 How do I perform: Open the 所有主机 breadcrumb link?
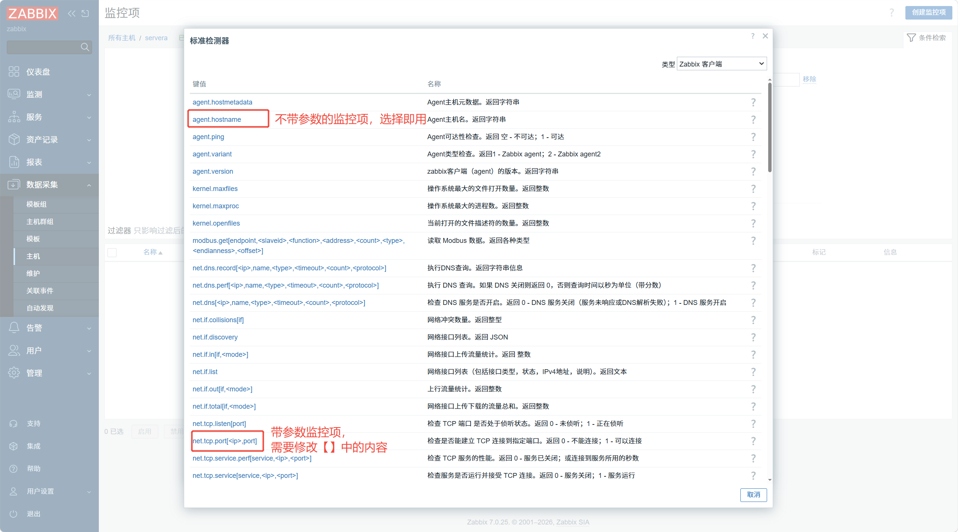[x=122, y=38]
